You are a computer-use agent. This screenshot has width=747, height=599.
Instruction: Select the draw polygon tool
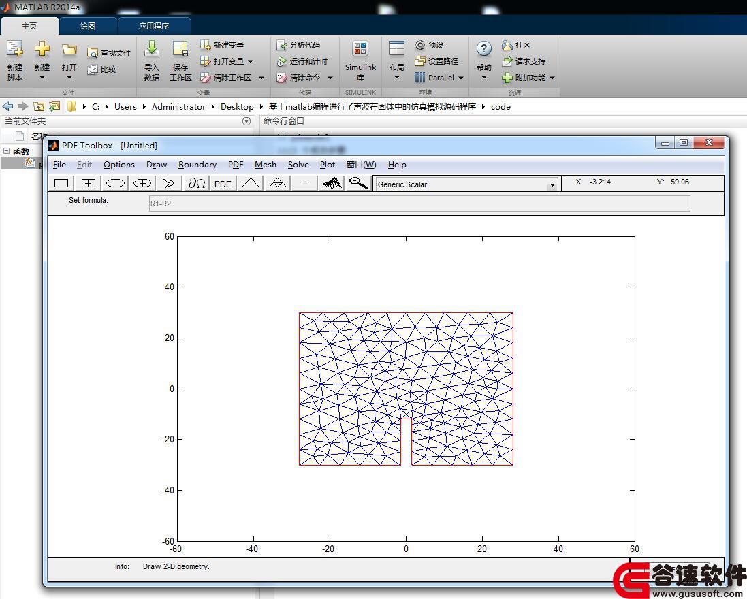pos(169,183)
